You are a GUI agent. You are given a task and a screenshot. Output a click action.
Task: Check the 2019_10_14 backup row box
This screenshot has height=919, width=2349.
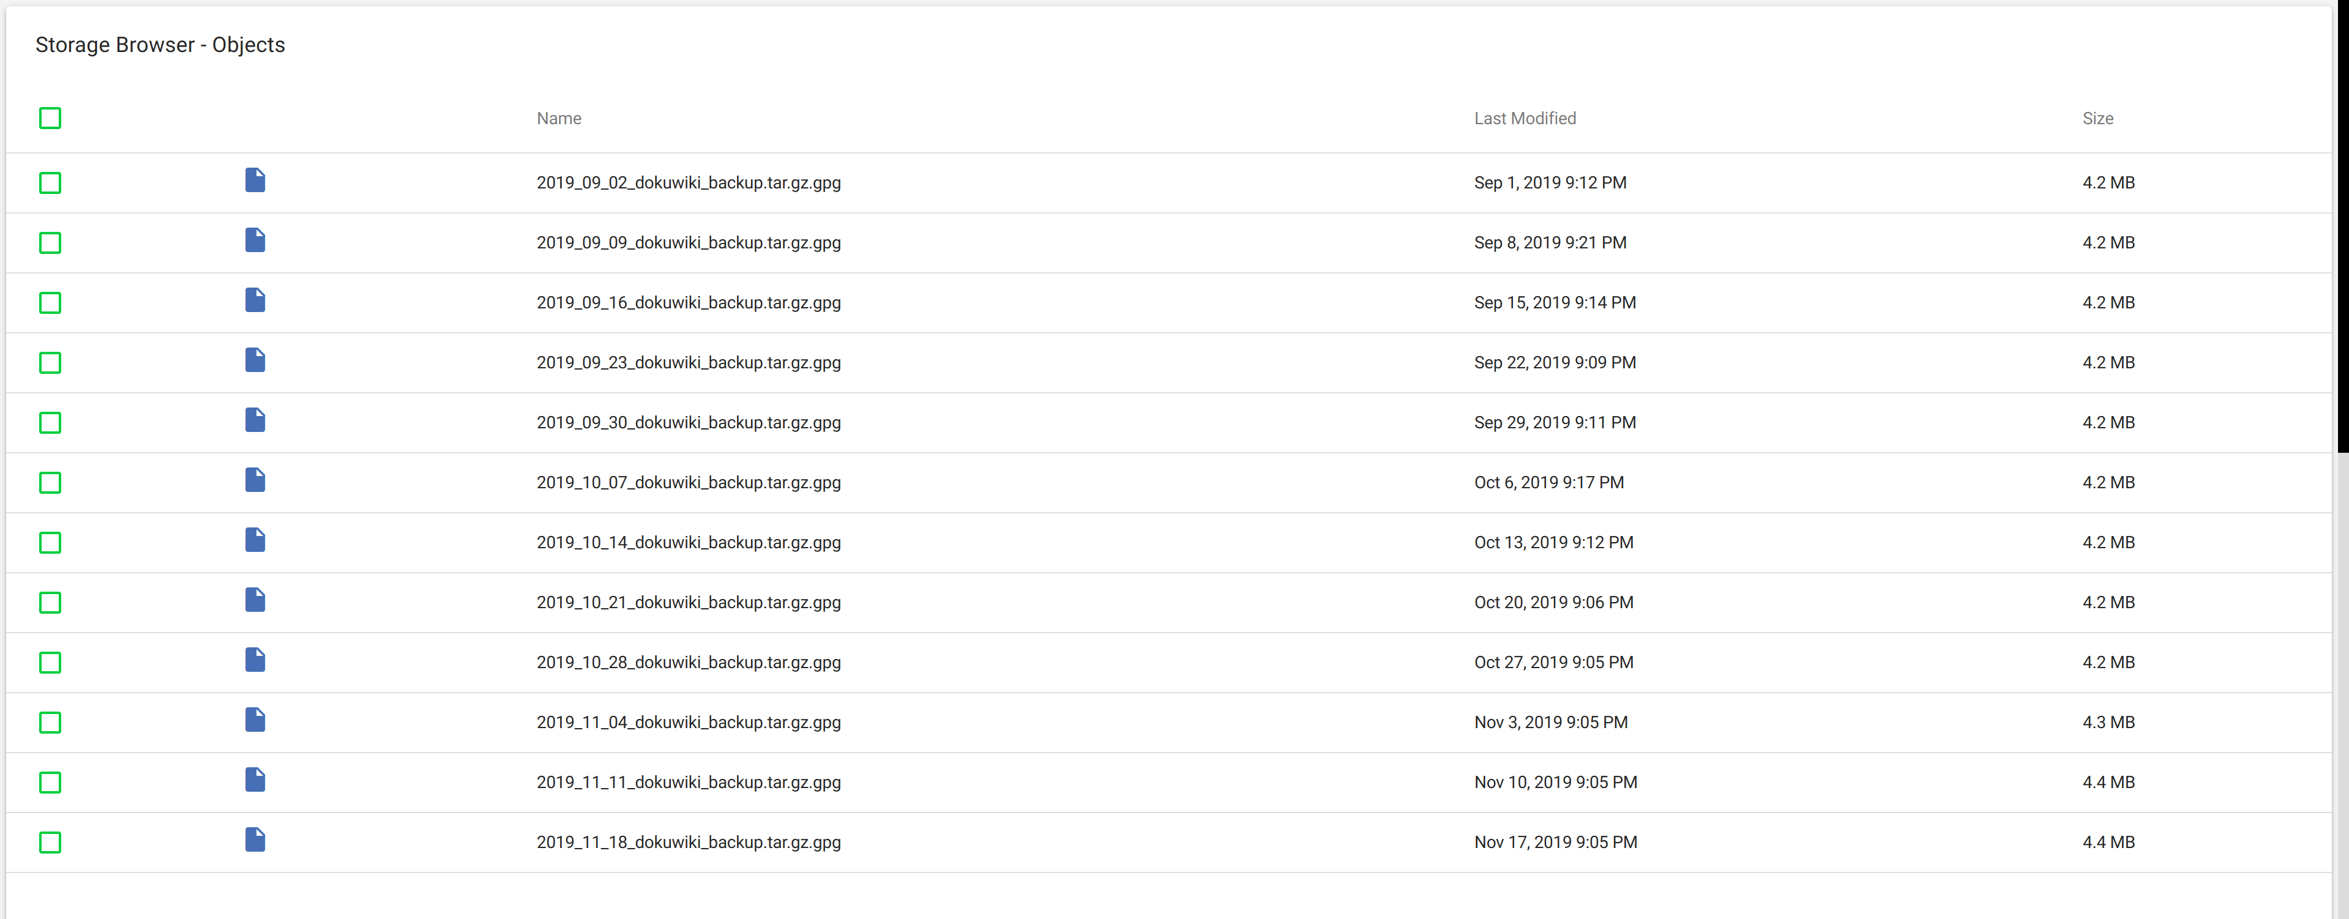(x=50, y=543)
